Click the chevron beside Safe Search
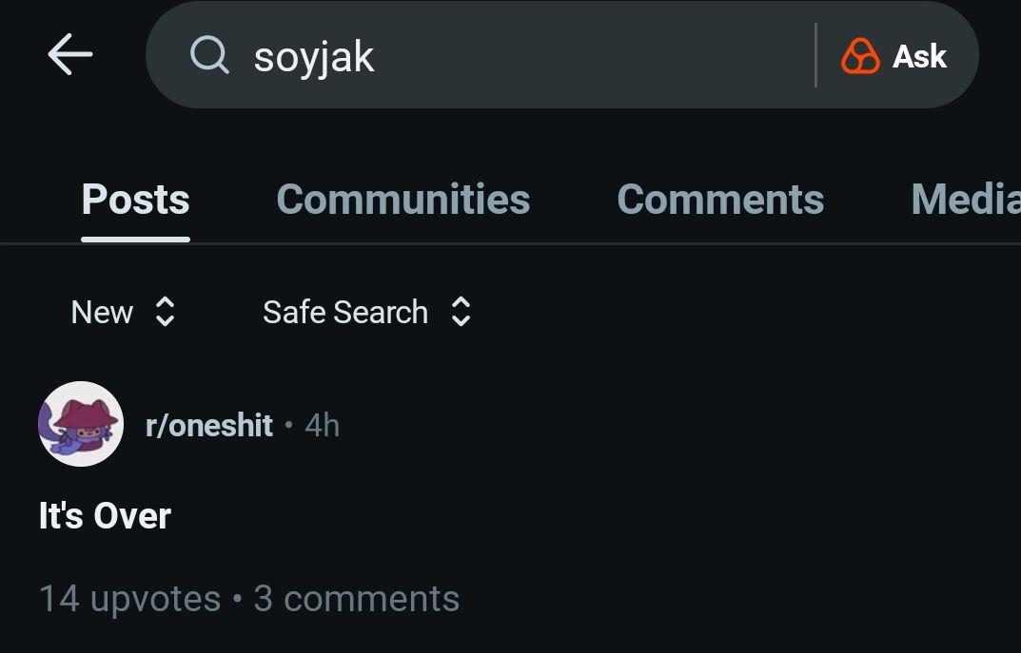This screenshot has height=653, width=1021. point(461,312)
